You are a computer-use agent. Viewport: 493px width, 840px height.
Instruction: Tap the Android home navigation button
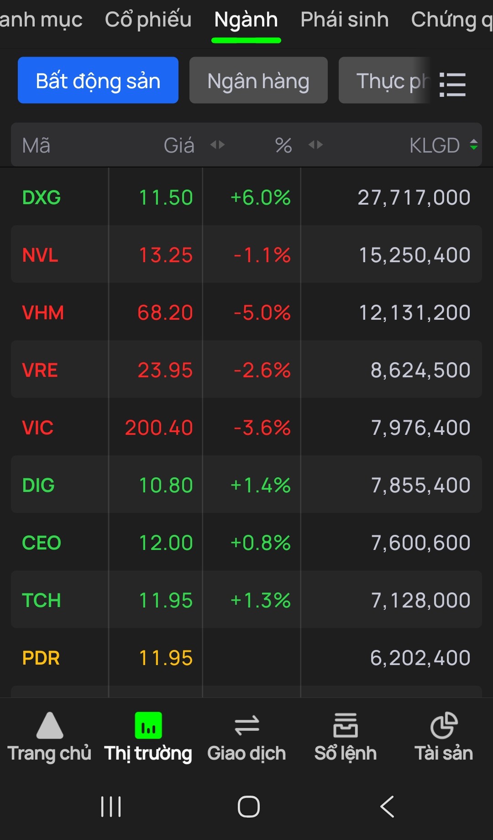pyautogui.click(x=249, y=806)
